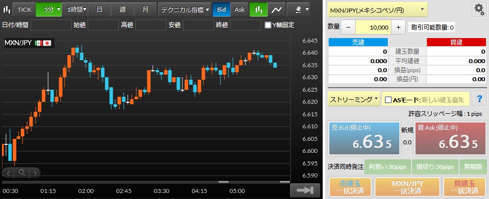Screen dimensions: 489x199
Task: Jump to the latest bar with the arrow button
Action: click(305, 190)
